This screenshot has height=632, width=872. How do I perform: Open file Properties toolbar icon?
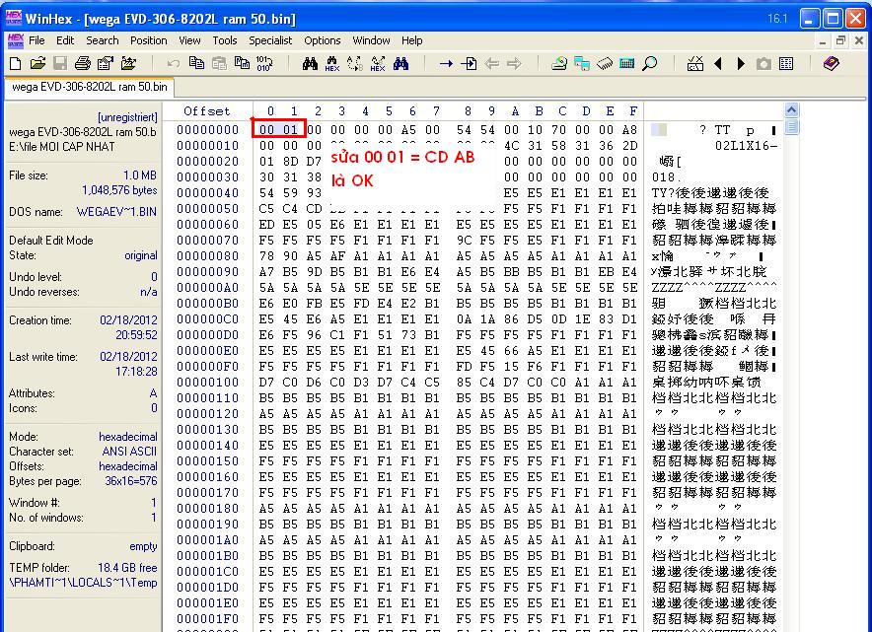[x=106, y=64]
